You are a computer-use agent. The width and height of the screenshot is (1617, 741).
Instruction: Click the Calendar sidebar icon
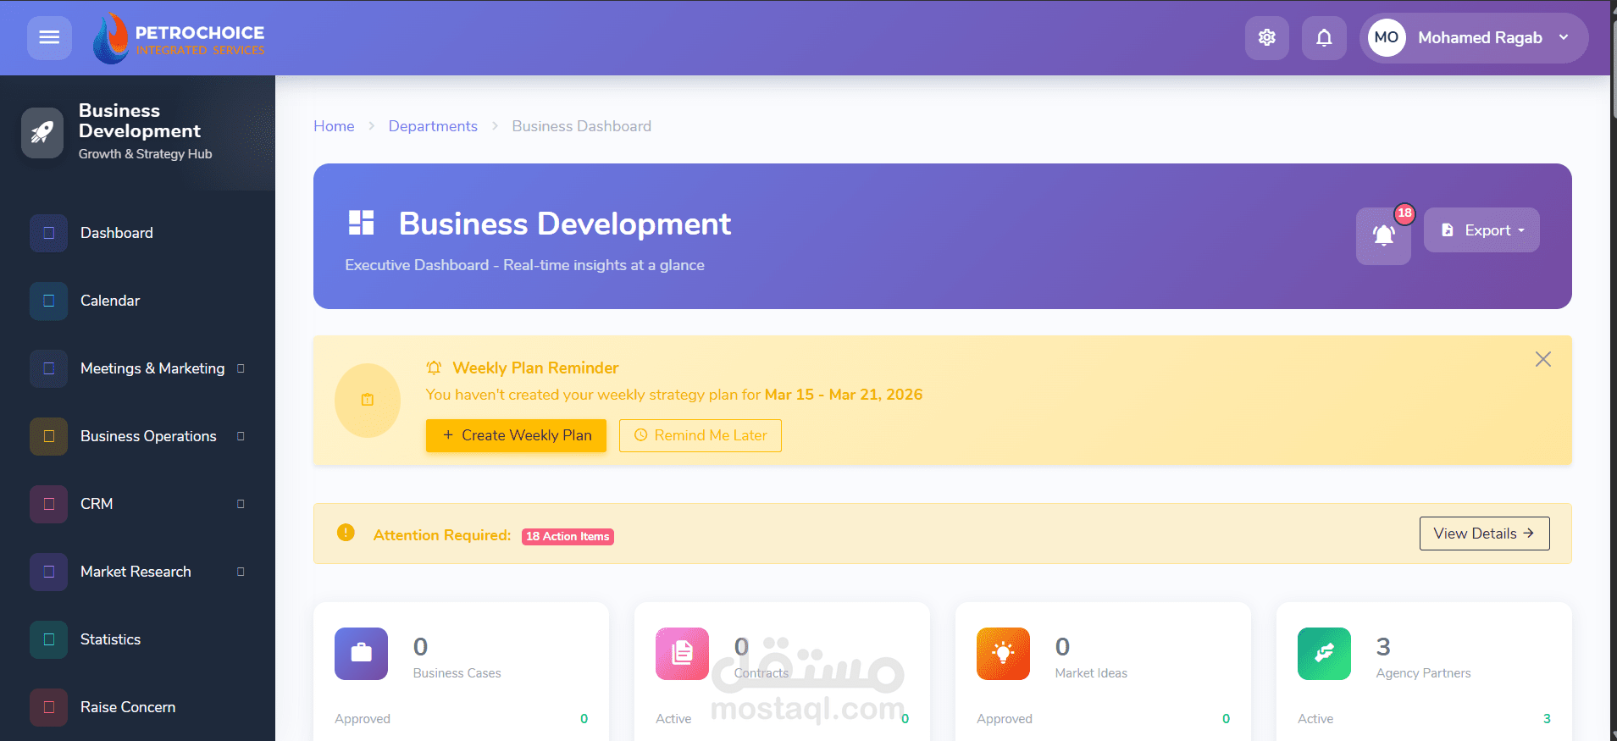[49, 301]
